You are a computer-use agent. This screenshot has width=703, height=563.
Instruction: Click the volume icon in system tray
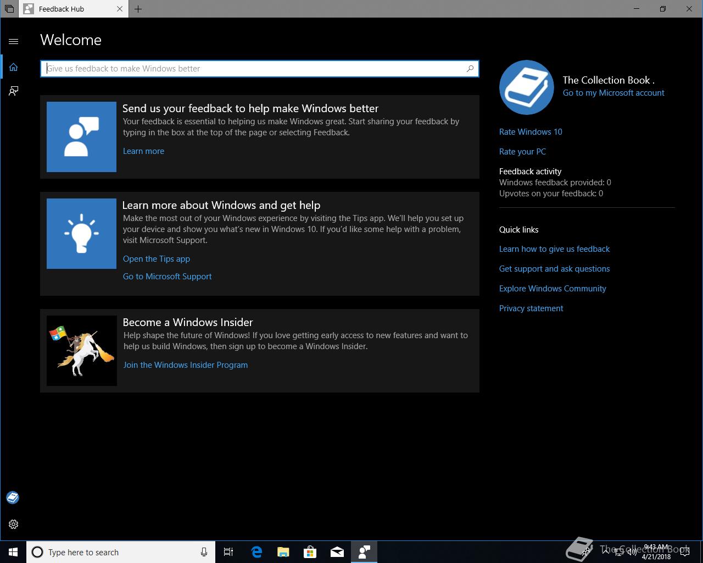tap(632, 552)
